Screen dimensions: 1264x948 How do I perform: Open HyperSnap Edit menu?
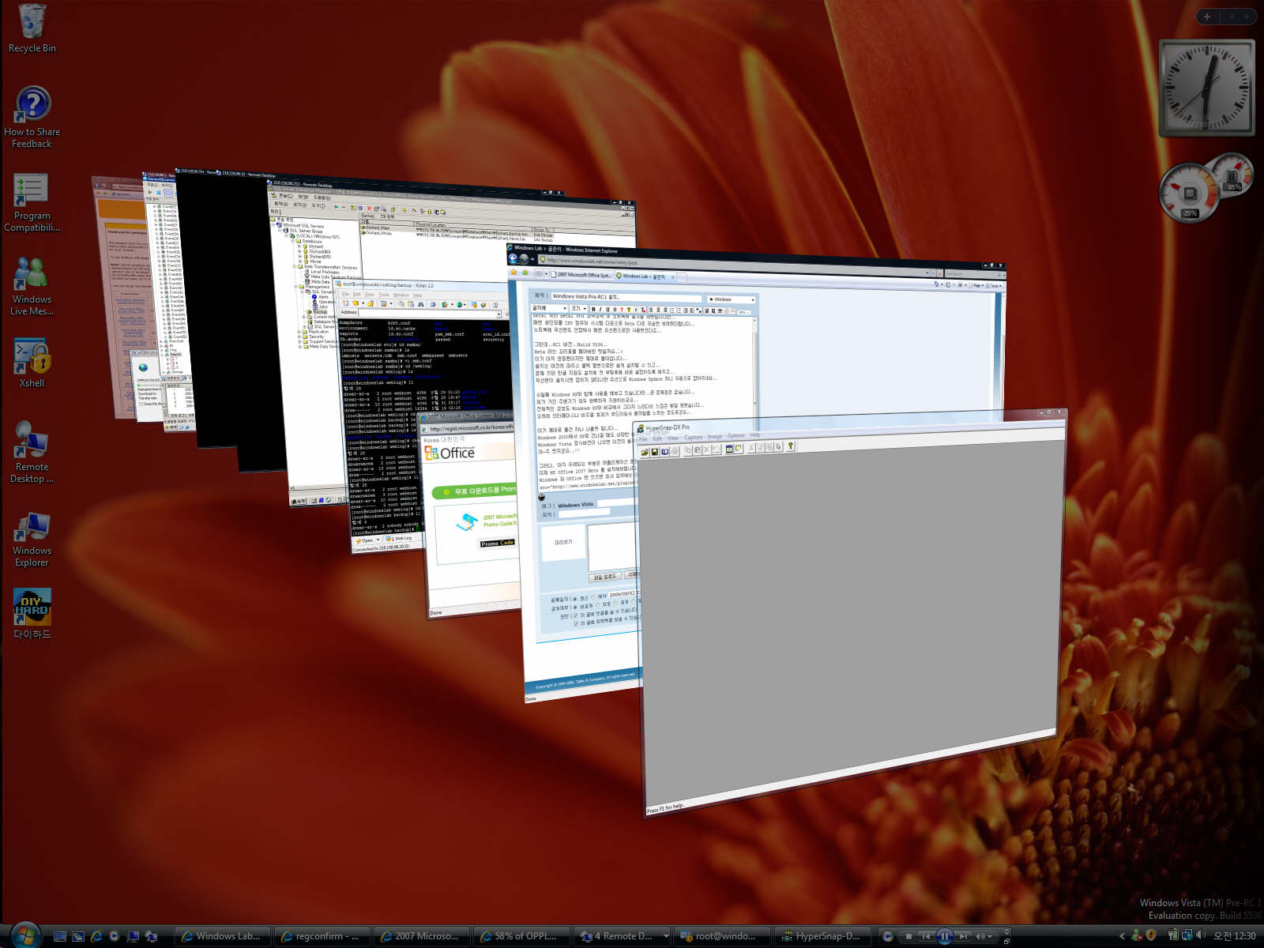tap(657, 438)
